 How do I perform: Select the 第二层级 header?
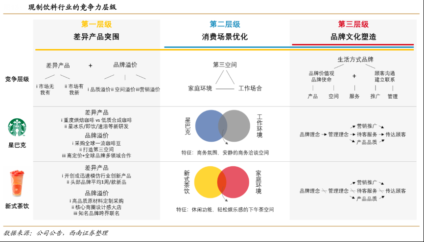pyautogui.click(x=225, y=24)
